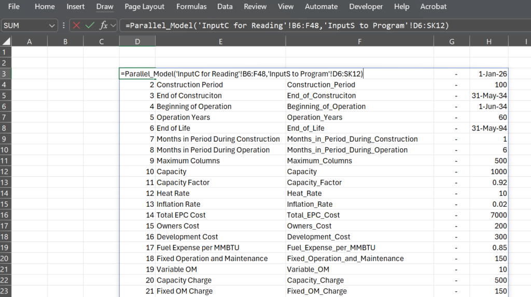Open the formula bar options dots
The image size is (531, 297).
click(x=64, y=25)
